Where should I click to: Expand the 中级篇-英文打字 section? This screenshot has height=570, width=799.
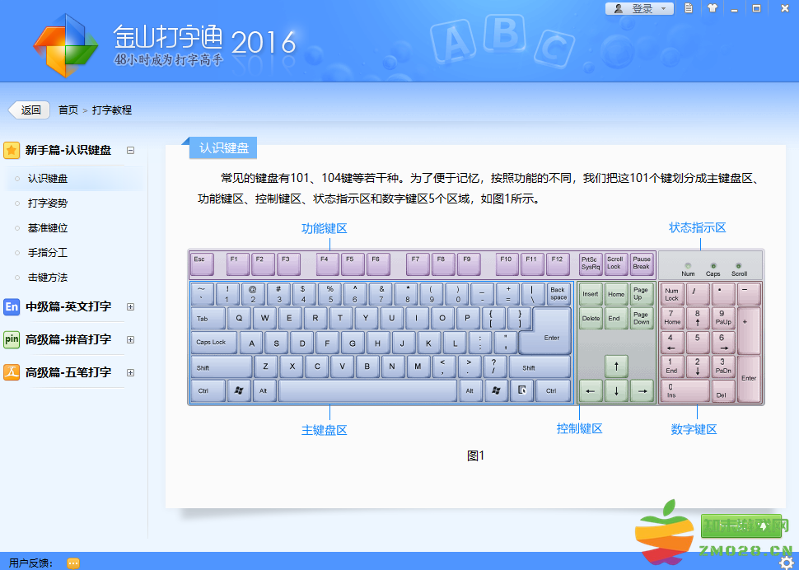click(x=130, y=306)
